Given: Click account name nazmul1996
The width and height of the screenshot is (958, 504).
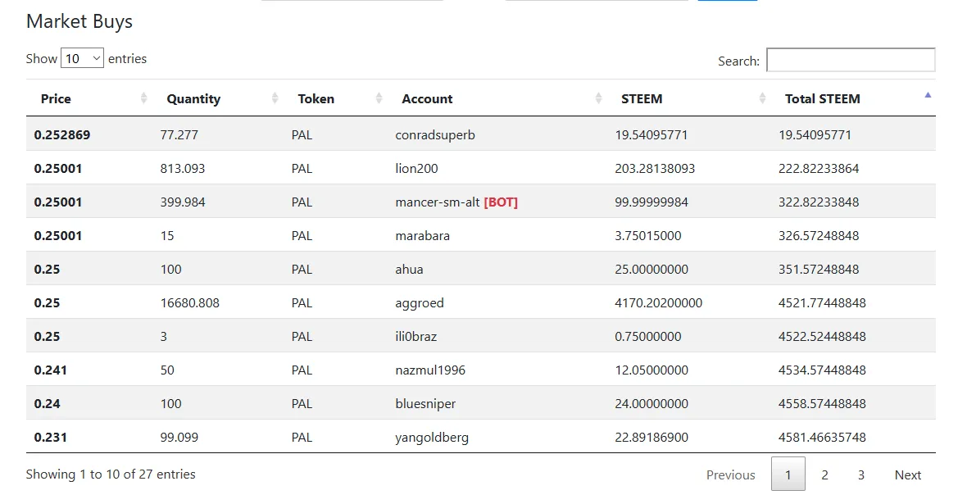Looking at the screenshot, I should pos(430,370).
